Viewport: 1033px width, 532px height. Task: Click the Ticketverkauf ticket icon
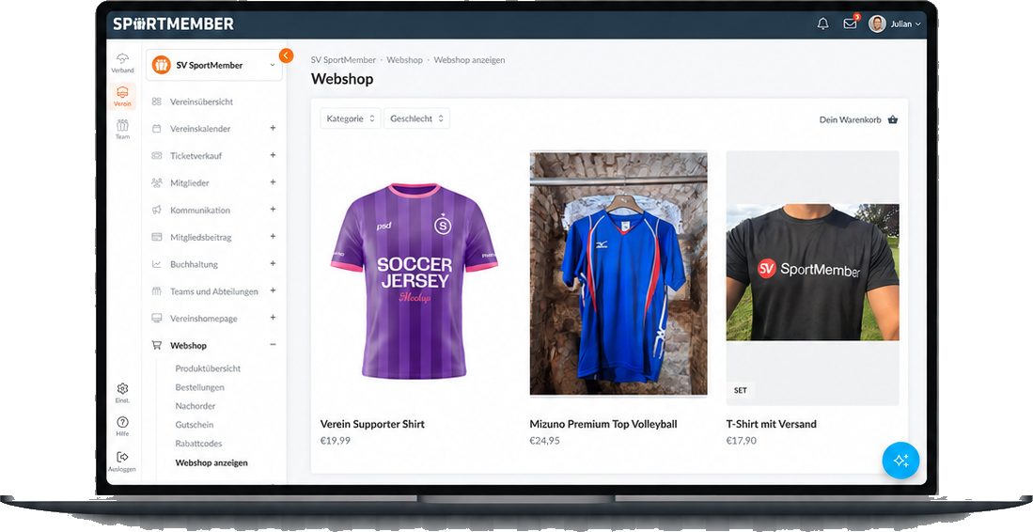click(157, 156)
